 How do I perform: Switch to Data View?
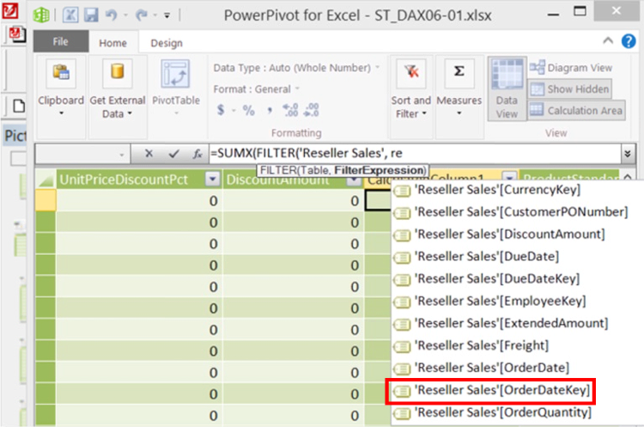[x=507, y=89]
